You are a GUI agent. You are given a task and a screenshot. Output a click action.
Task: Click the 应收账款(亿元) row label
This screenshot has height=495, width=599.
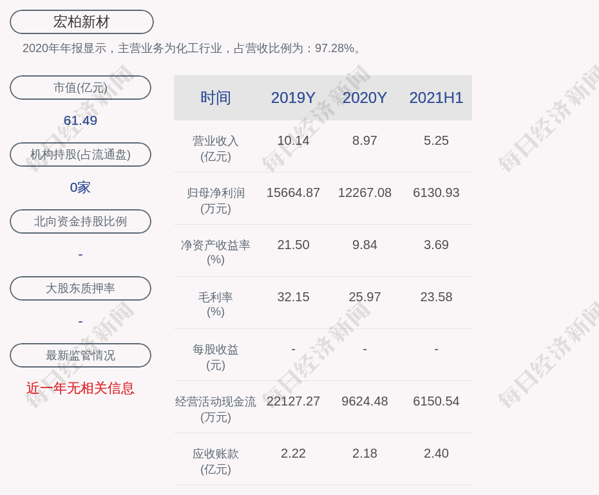coord(216,461)
